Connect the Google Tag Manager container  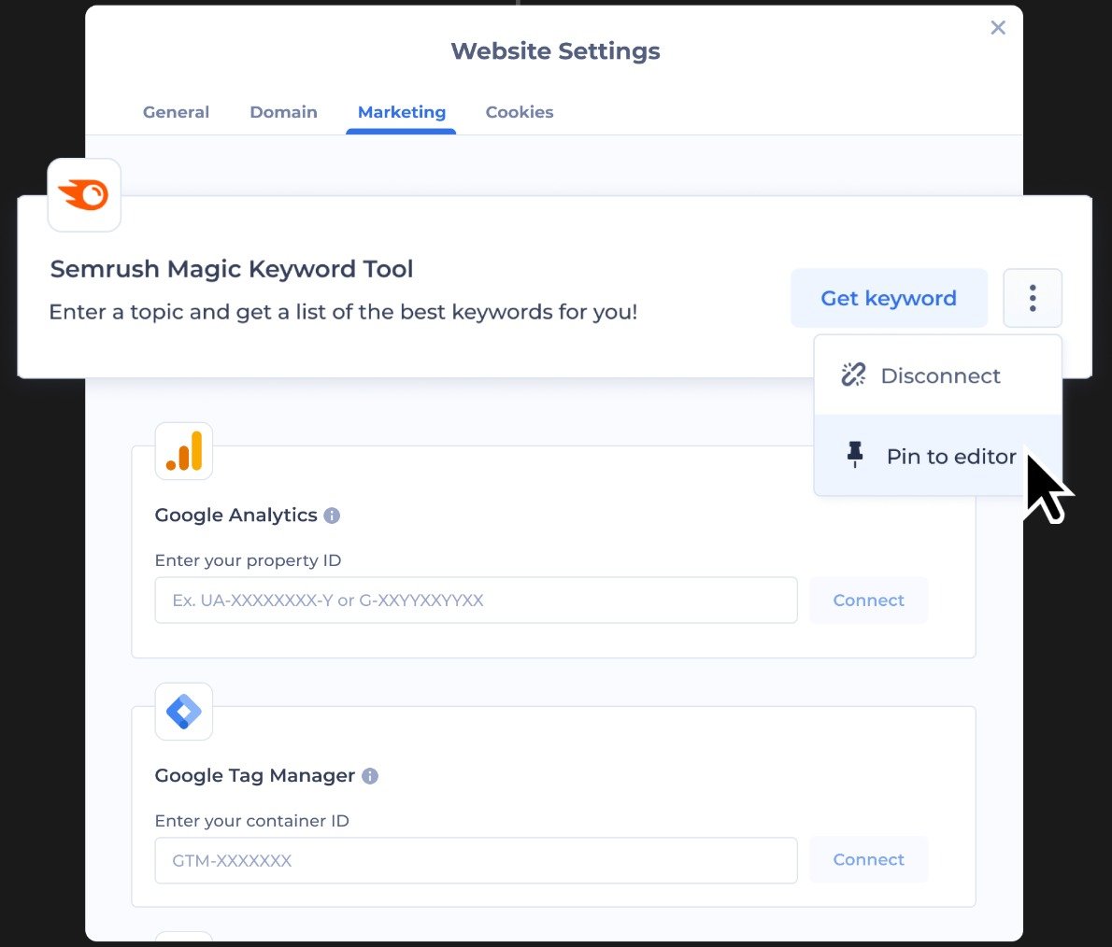(x=868, y=860)
